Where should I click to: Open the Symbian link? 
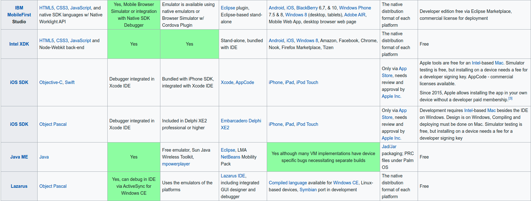coord(308,190)
